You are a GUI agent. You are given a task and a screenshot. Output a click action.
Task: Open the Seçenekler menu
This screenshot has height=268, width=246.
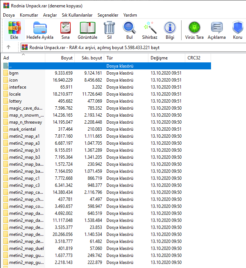[x=108, y=15]
